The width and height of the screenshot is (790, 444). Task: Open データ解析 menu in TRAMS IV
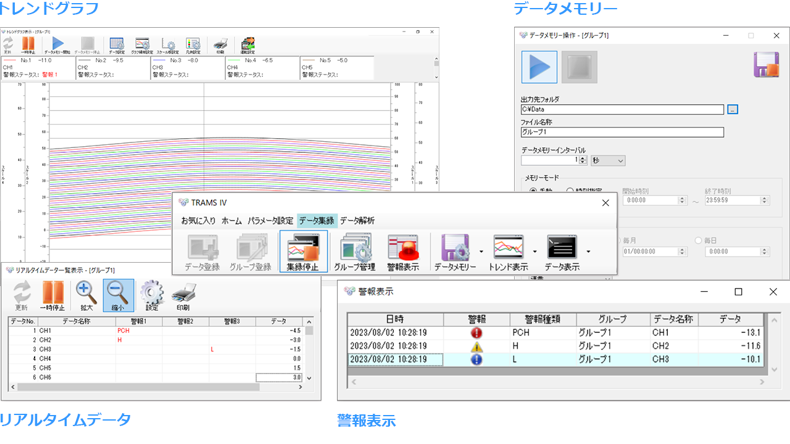[x=357, y=221]
